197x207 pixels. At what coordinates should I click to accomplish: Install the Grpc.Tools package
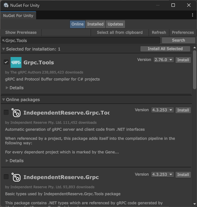(x=183, y=60)
